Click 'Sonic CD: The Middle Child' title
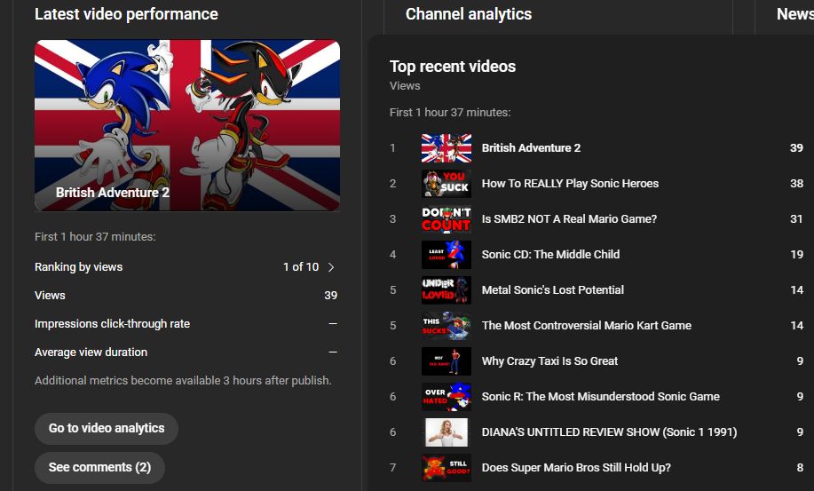The height and width of the screenshot is (491, 814). [x=550, y=254]
